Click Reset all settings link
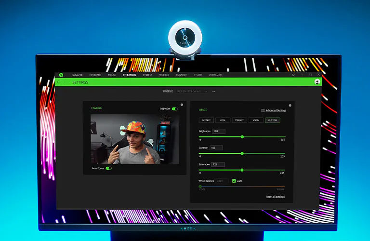This screenshot has width=370, height=241. coord(275,197)
